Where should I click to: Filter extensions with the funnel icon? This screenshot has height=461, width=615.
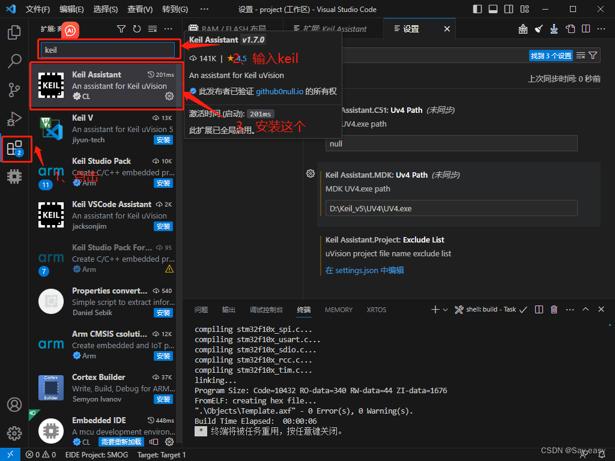[121, 29]
